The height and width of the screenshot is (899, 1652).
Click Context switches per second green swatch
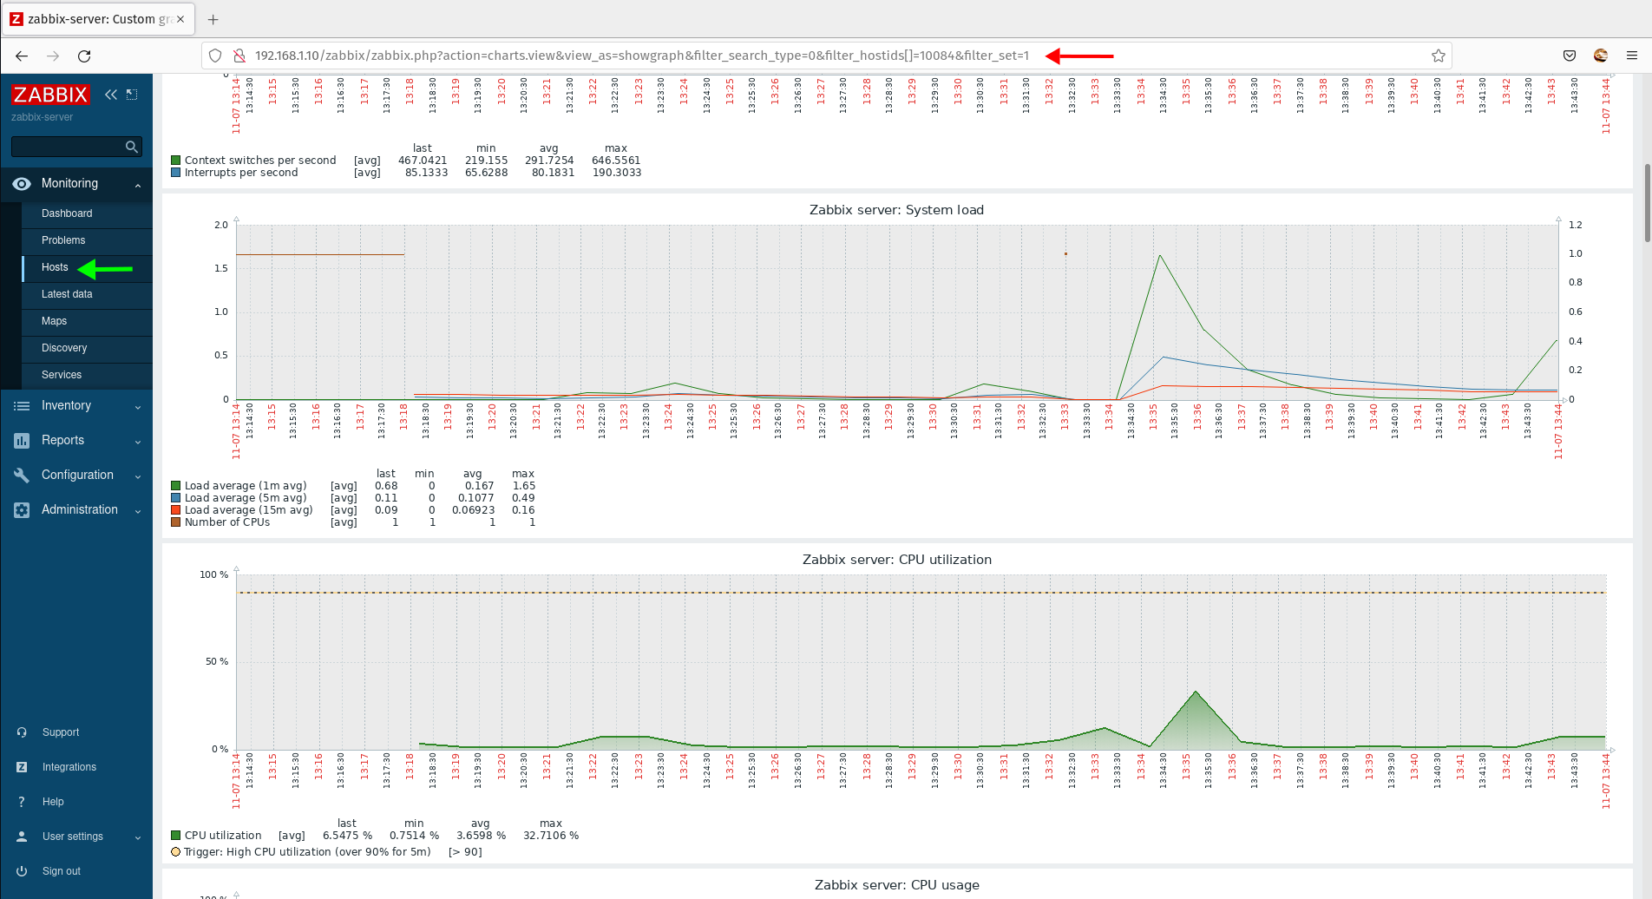pyautogui.click(x=176, y=161)
